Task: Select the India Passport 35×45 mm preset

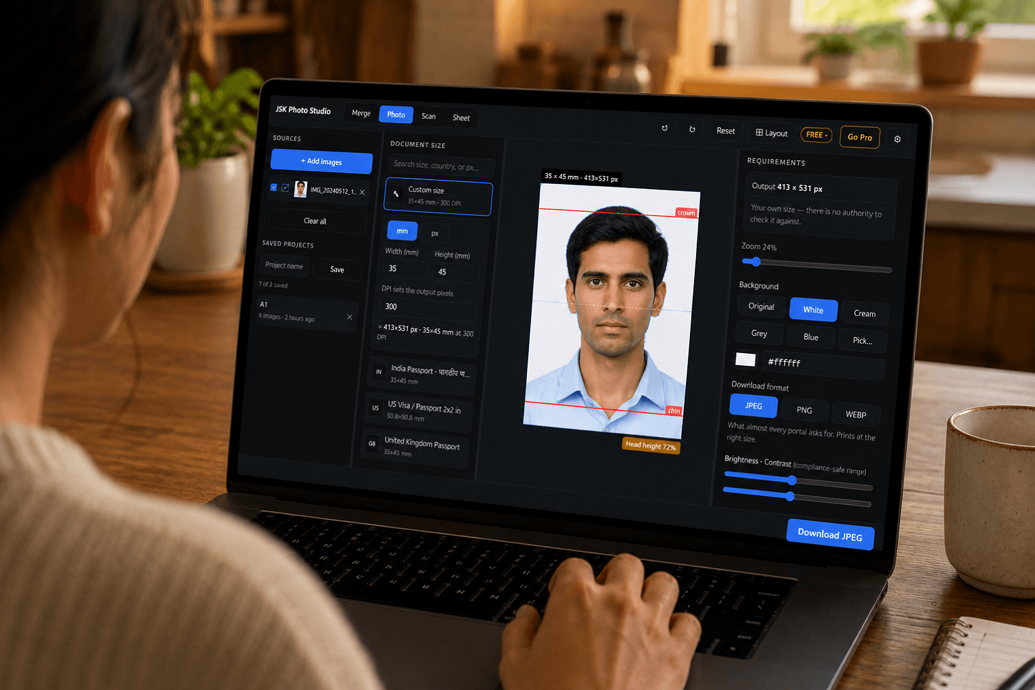Action: click(x=423, y=376)
